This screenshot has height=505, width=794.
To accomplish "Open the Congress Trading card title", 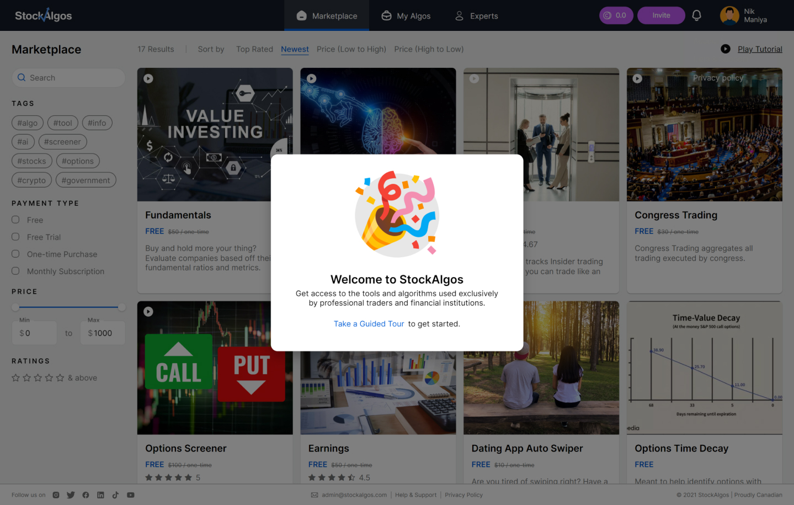I will (676, 215).
